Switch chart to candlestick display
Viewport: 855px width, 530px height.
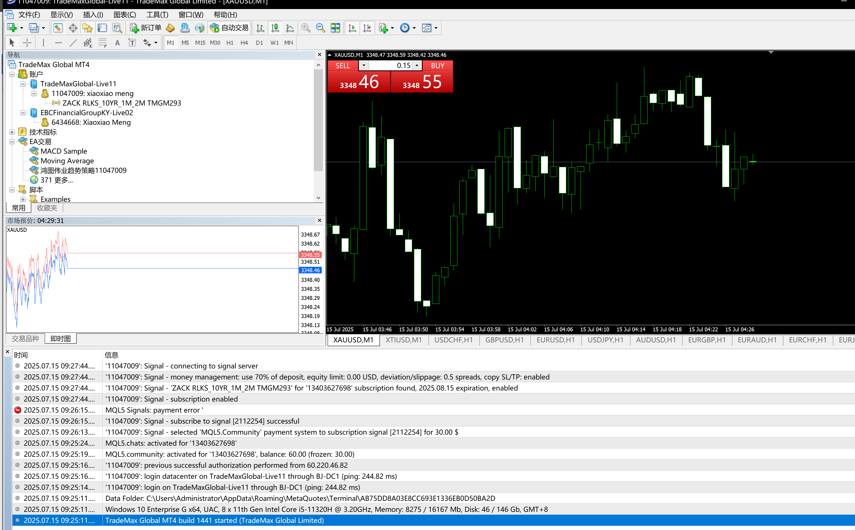click(x=275, y=28)
